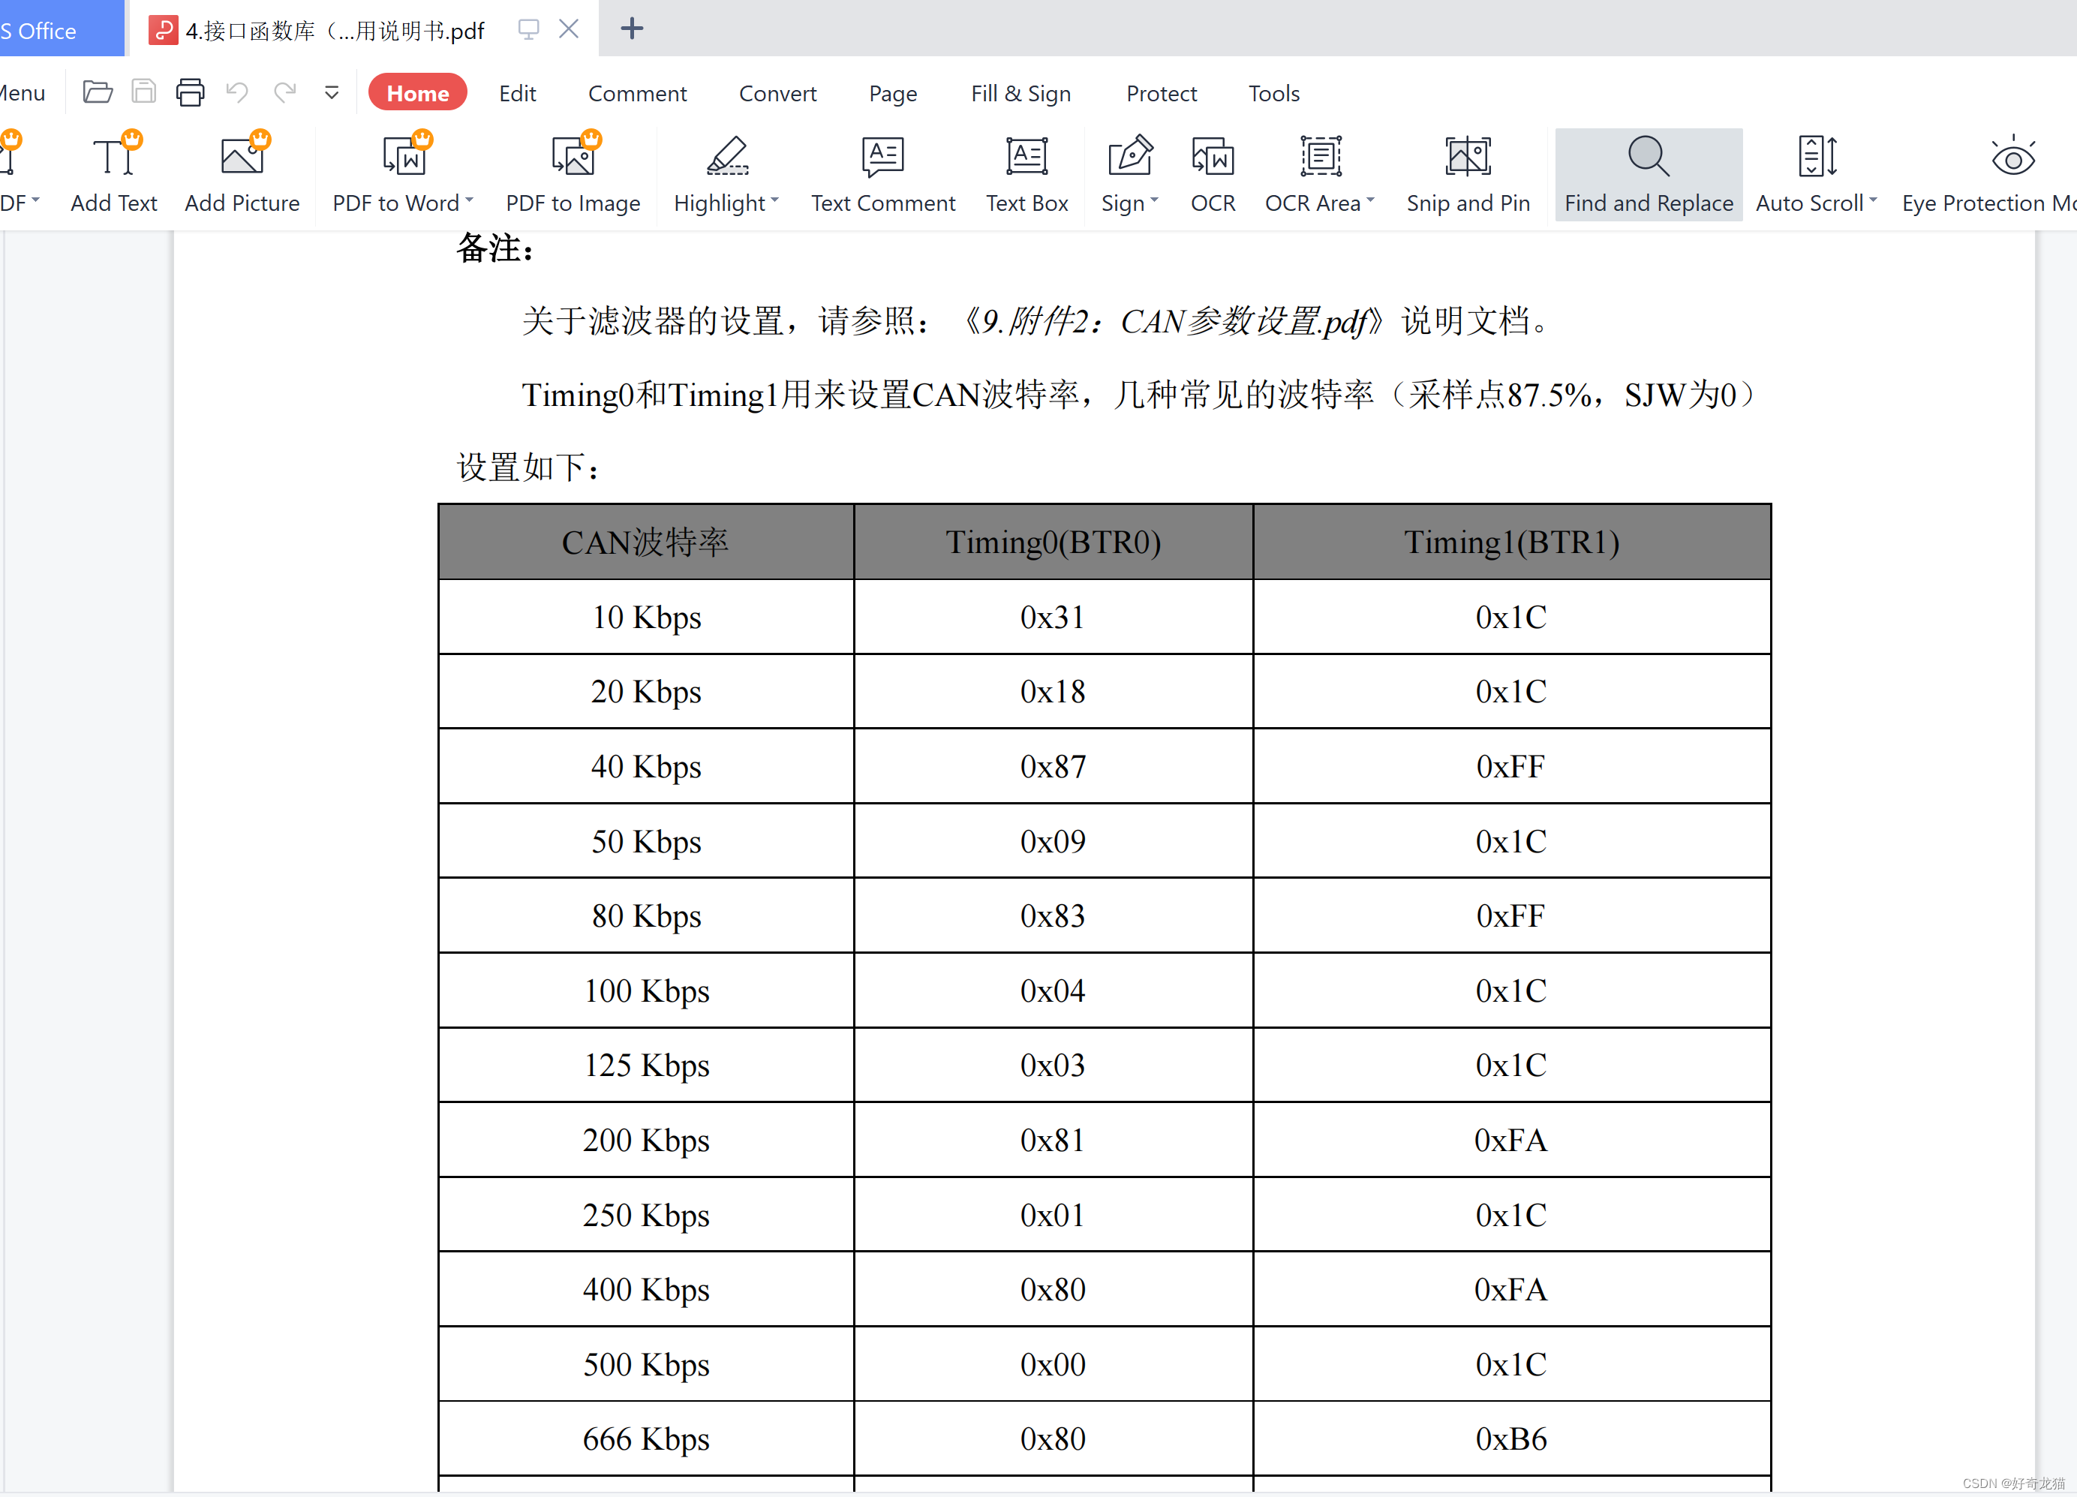
Task: Click the print icon
Action: [191, 92]
